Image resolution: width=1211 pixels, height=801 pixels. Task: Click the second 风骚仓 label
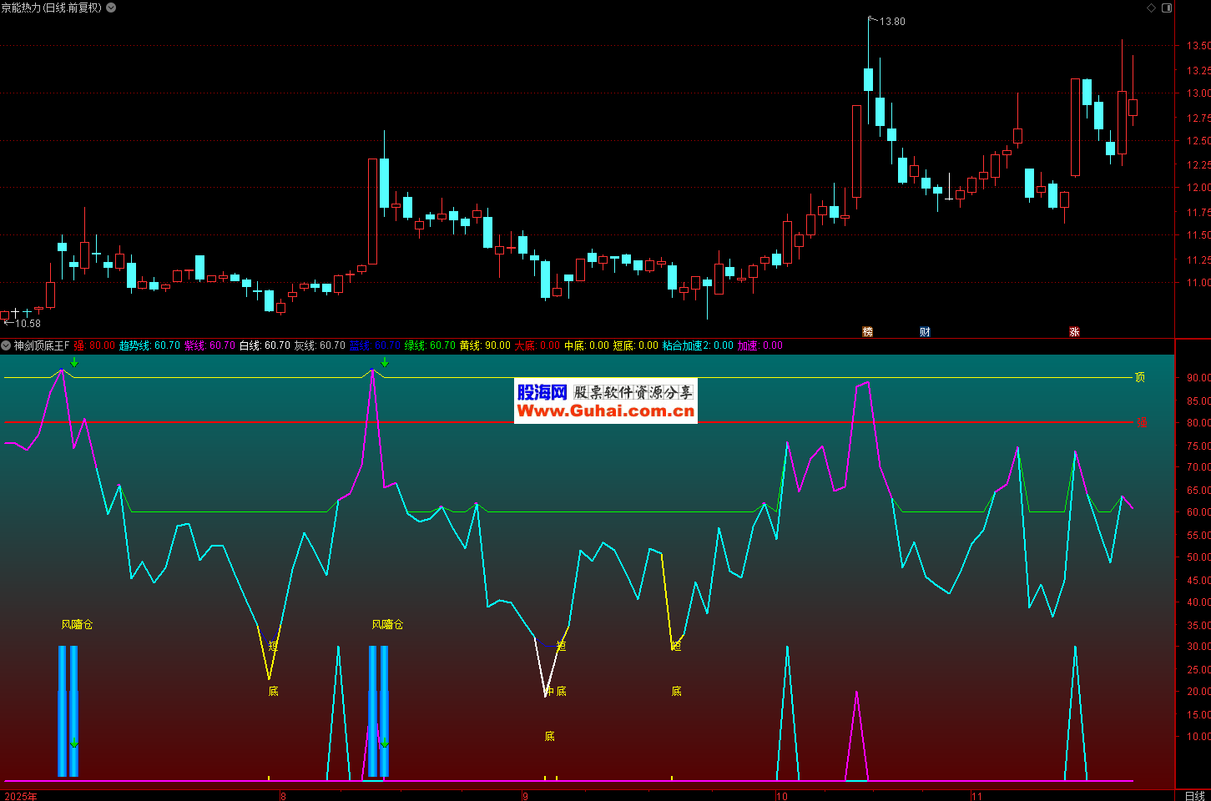(387, 624)
